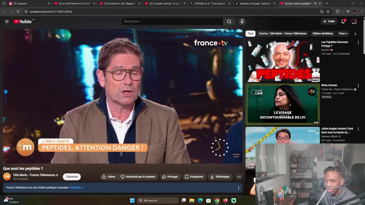Open the weather widget showing 9°C

pyautogui.click(x=11, y=200)
